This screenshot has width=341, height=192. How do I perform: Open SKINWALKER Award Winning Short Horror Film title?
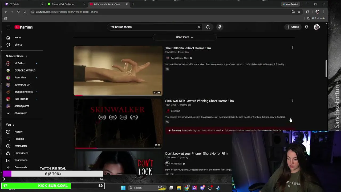coord(200,101)
